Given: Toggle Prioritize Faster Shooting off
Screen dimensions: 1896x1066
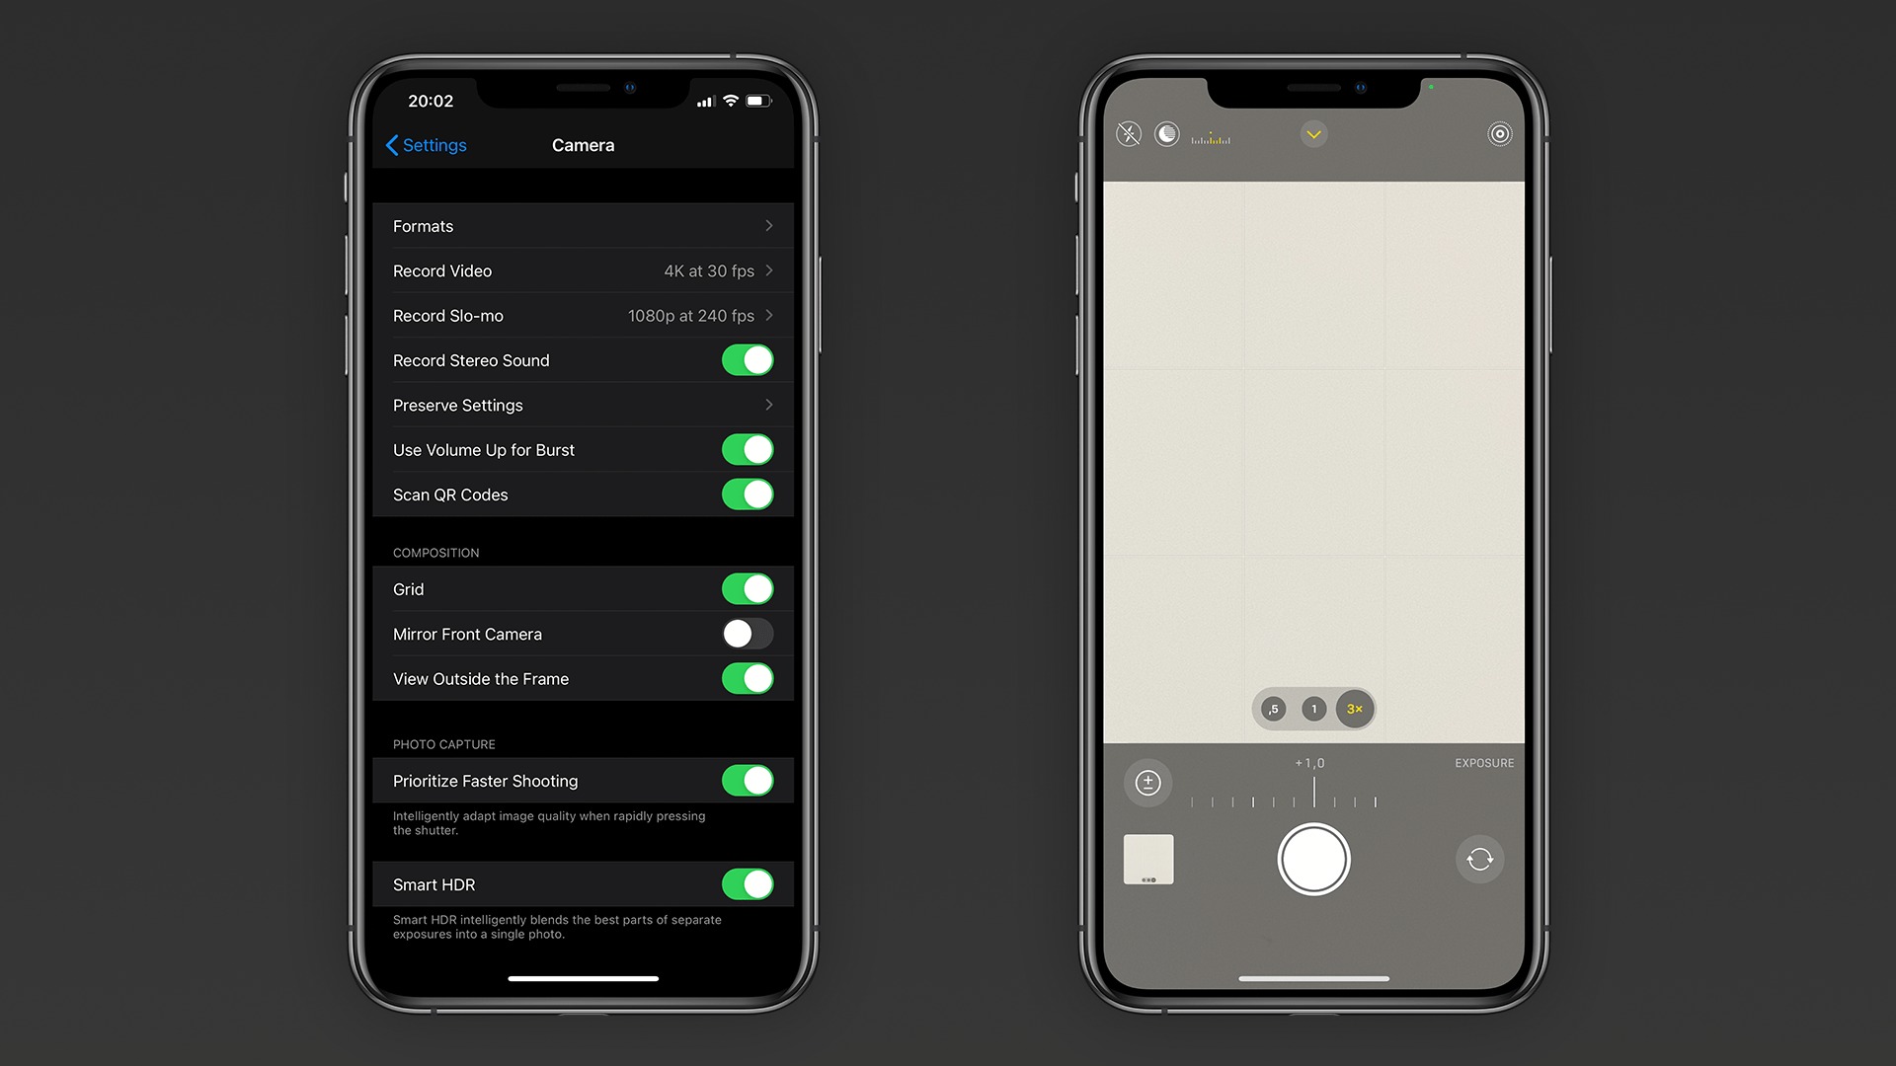Looking at the screenshot, I should pos(747,781).
